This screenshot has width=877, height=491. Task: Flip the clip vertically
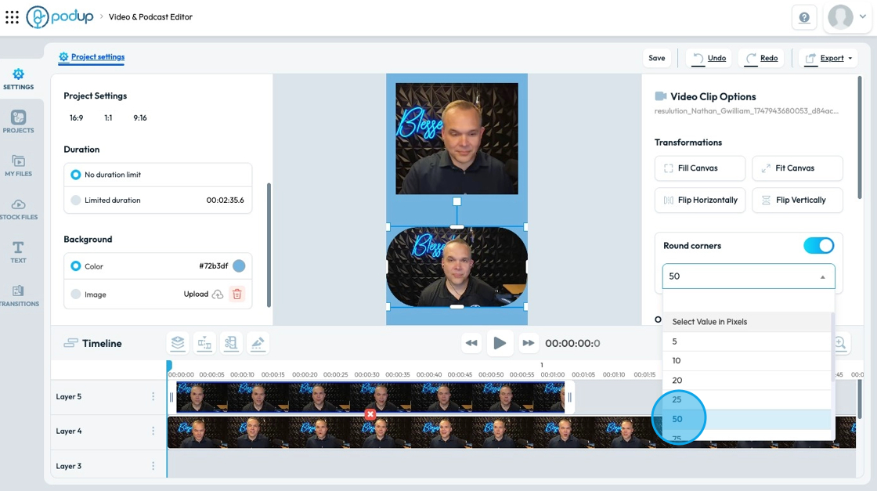click(x=797, y=200)
